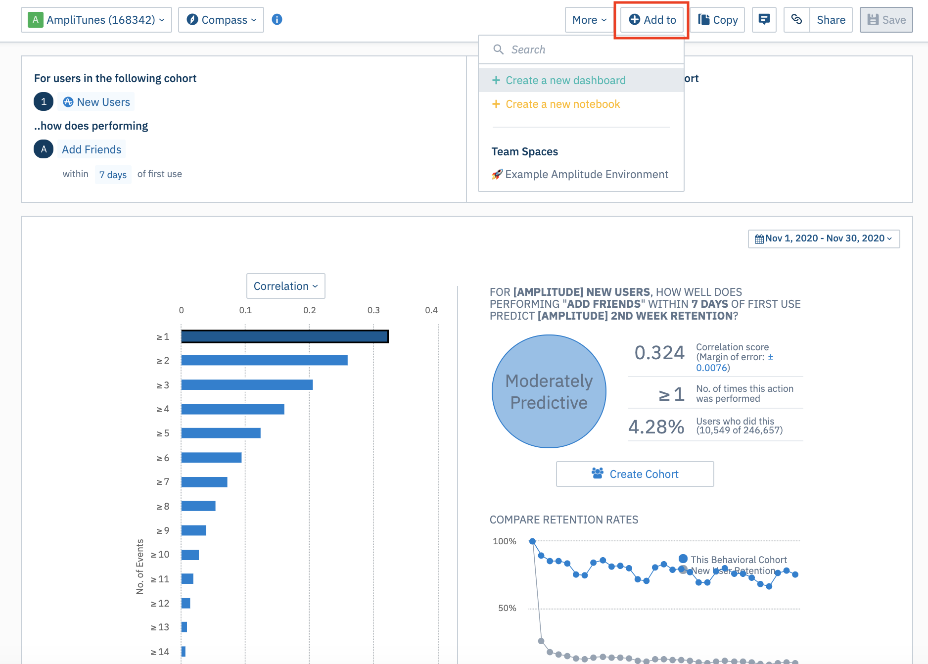Select the ≥ 8 bar in chart
The height and width of the screenshot is (664, 928).
[198, 506]
